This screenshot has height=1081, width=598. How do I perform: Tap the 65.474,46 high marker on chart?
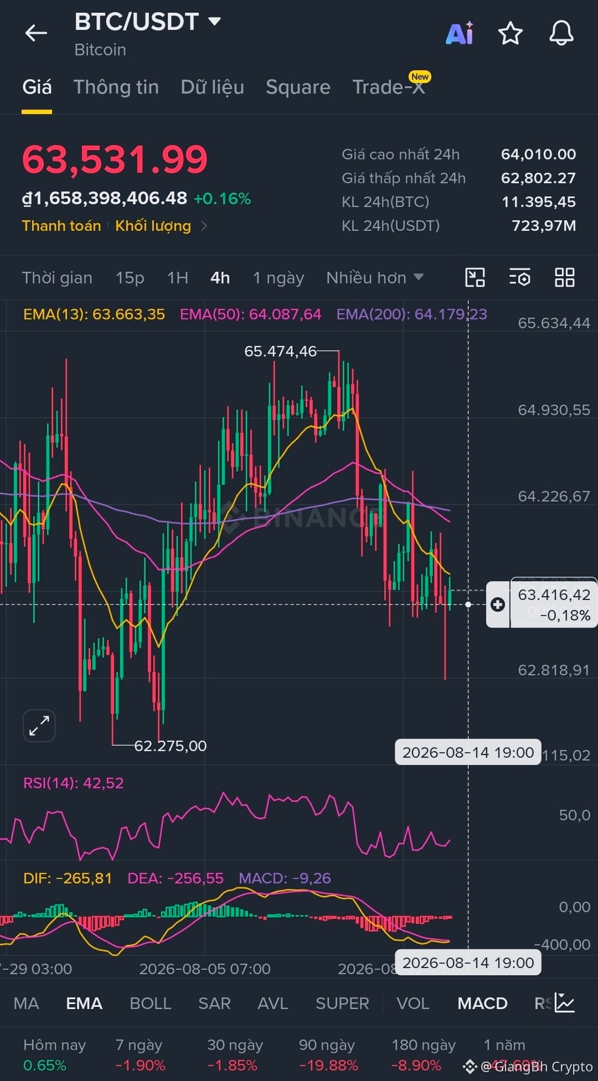pyautogui.click(x=280, y=351)
